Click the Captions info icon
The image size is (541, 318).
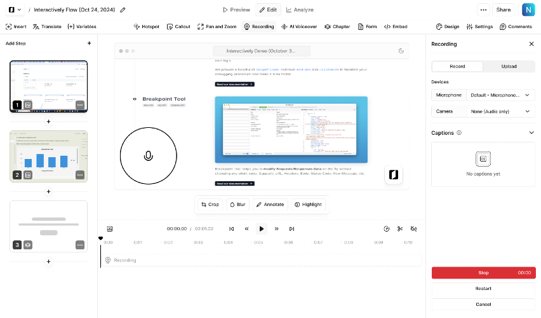pos(459,133)
